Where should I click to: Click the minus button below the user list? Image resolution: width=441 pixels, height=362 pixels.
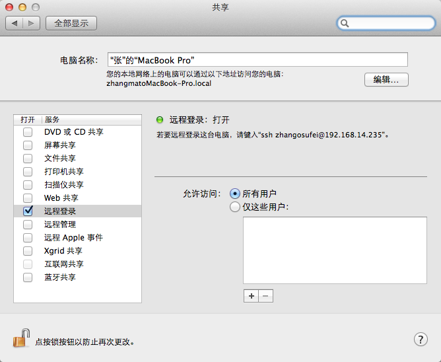[x=266, y=296]
